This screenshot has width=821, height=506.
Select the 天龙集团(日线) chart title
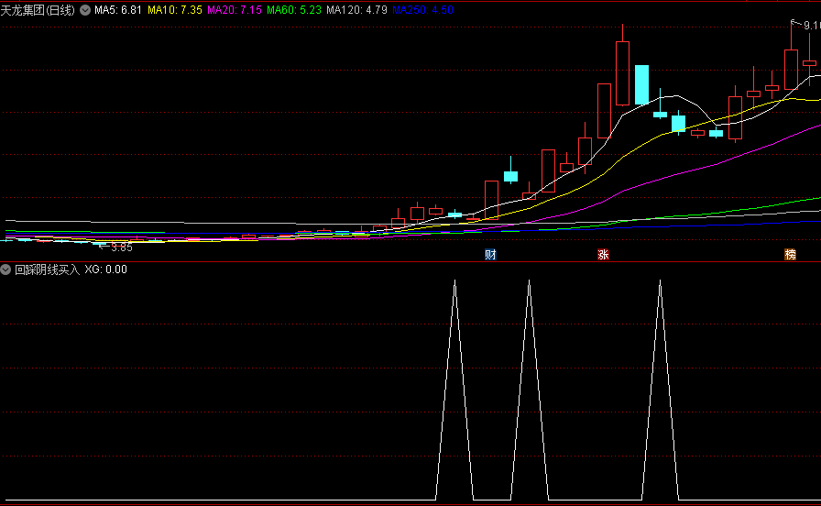click(38, 10)
